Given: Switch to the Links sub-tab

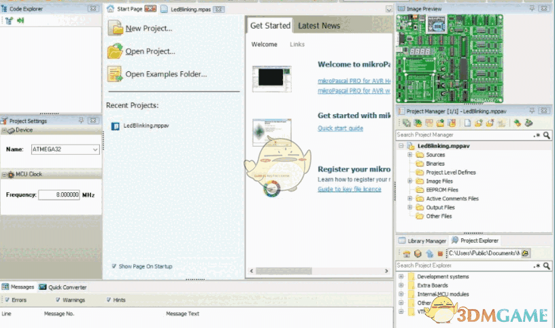Looking at the screenshot, I should 297,45.
